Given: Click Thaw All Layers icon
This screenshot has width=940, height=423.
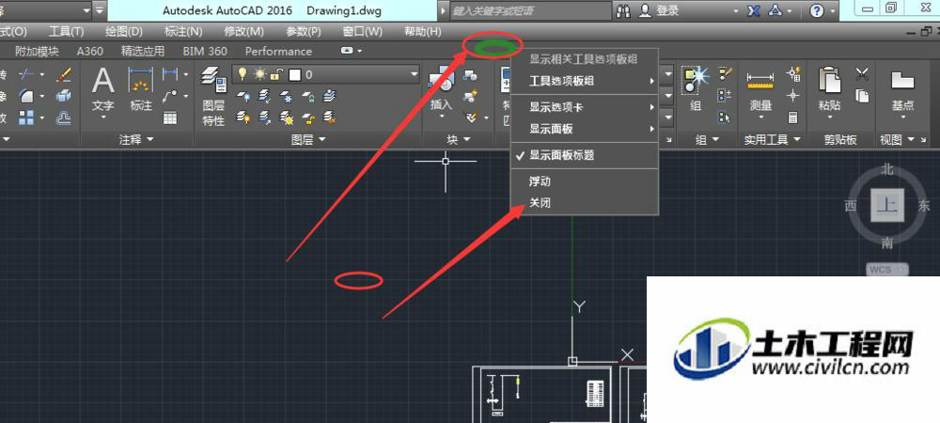Looking at the screenshot, I should pyautogui.click(x=287, y=117).
